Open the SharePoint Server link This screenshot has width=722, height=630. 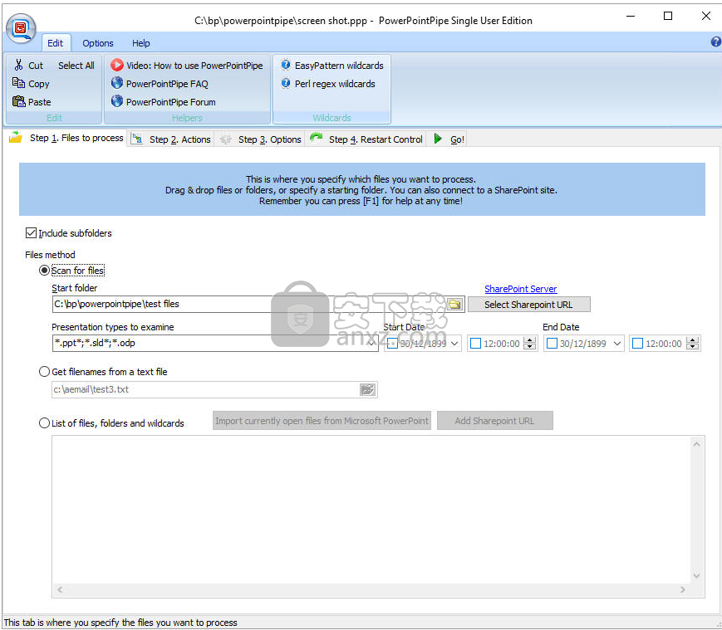coord(520,289)
